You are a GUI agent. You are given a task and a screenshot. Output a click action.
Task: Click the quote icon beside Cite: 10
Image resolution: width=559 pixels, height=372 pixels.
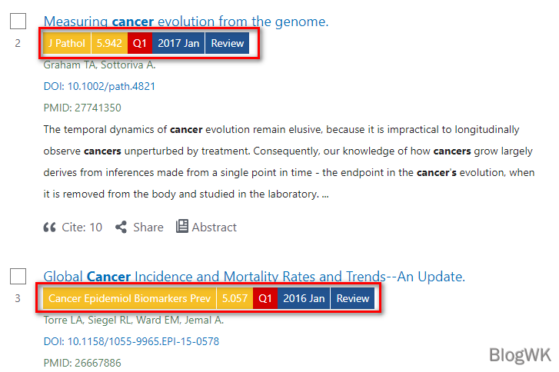[50, 227]
